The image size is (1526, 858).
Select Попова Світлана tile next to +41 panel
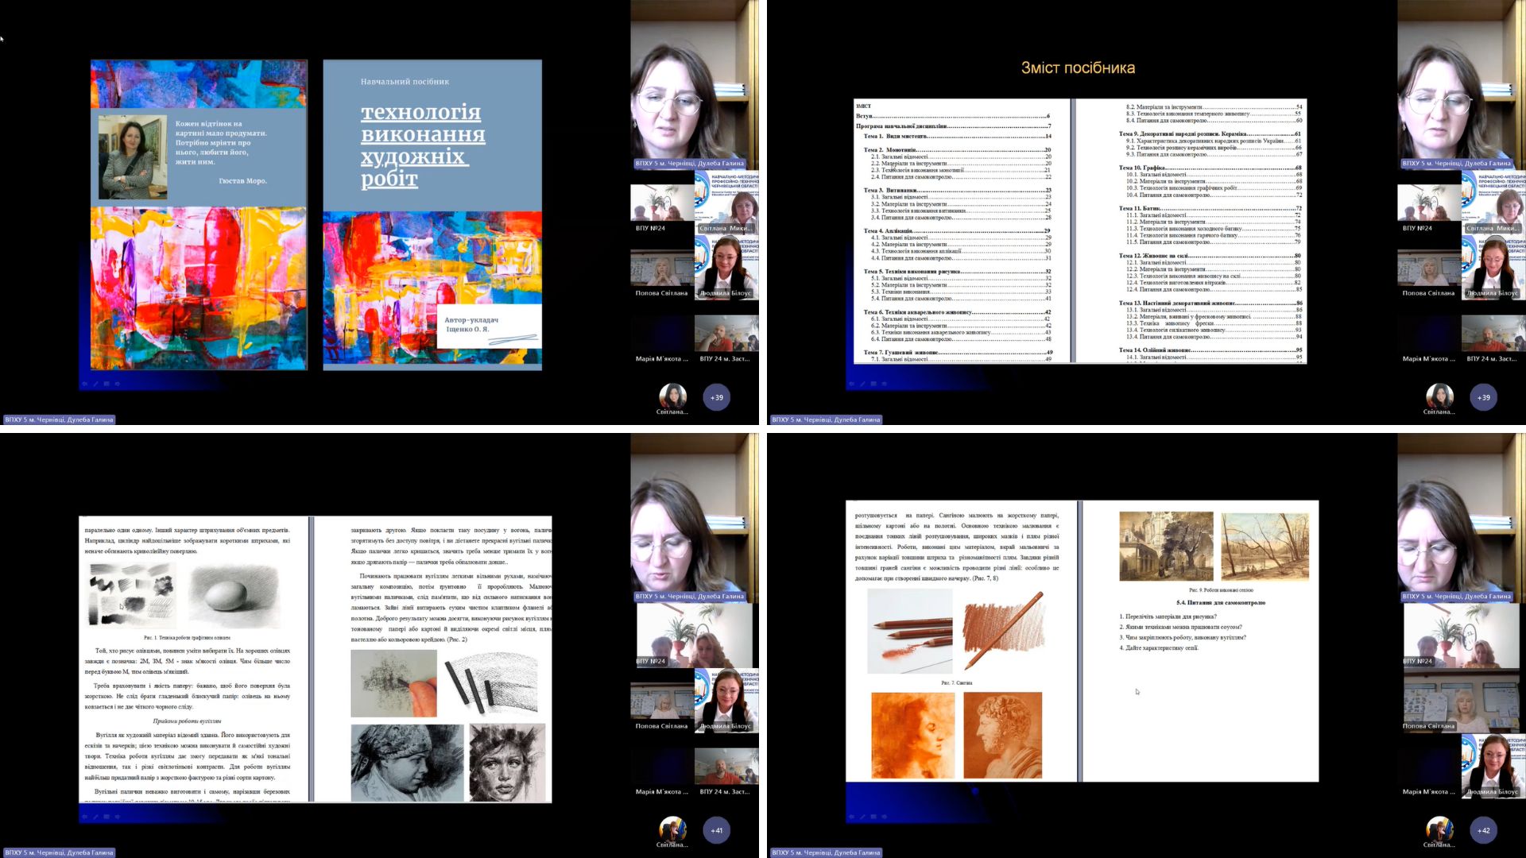[x=661, y=703]
